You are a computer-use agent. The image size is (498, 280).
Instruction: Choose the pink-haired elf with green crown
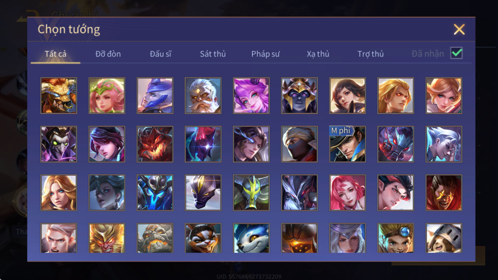tap(107, 96)
